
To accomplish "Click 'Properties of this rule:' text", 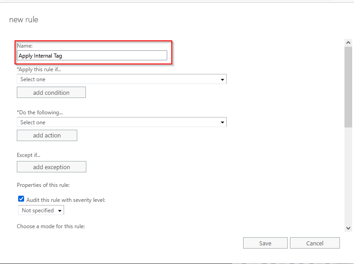I will pos(43,185).
